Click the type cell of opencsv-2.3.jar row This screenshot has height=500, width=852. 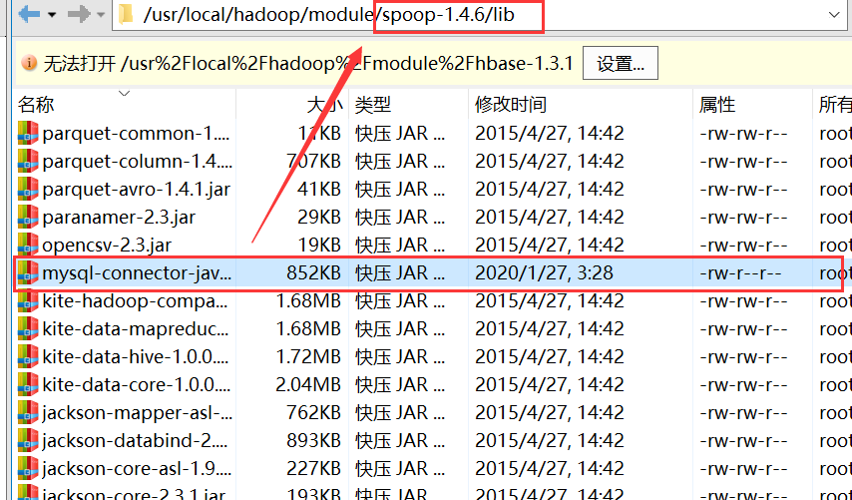[400, 246]
